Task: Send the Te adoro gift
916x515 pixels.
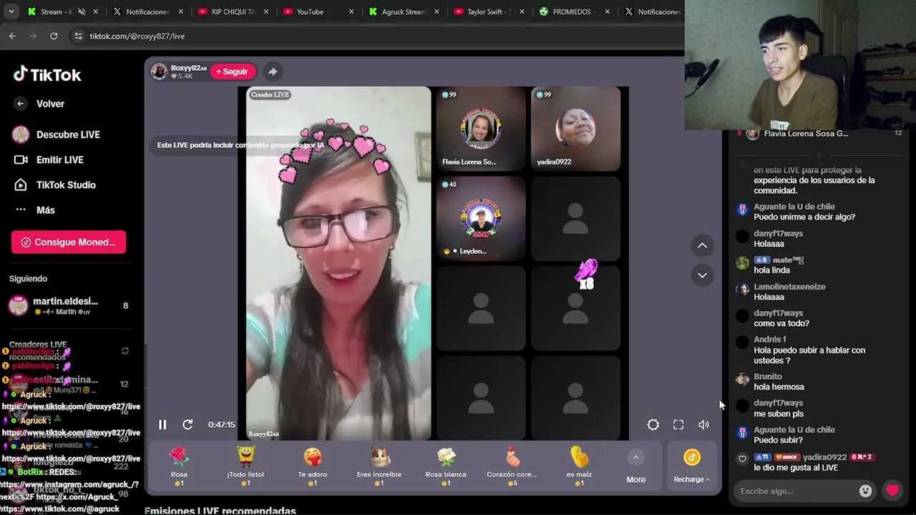Action: 312,466
